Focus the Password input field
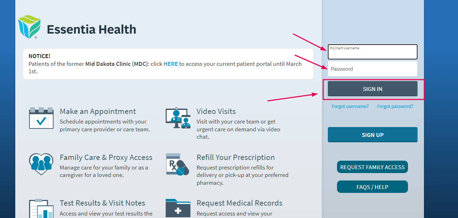This screenshot has width=458, height=218. (x=373, y=69)
